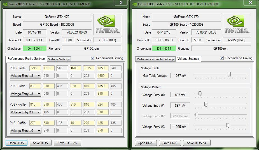The image size is (259, 150).
Task: Click the Voltage Entry #1 slider handle
Action: (206, 104)
